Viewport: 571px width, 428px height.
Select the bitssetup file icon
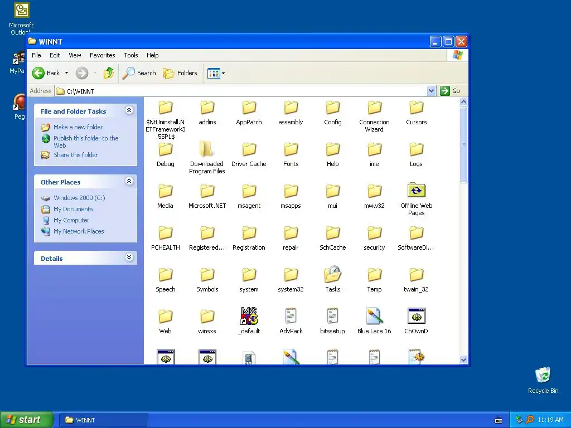point(332,316)
